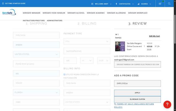Screen dimensions: 176x111
Task: Click the $20.00 discounted price
Action: (150, 46)
